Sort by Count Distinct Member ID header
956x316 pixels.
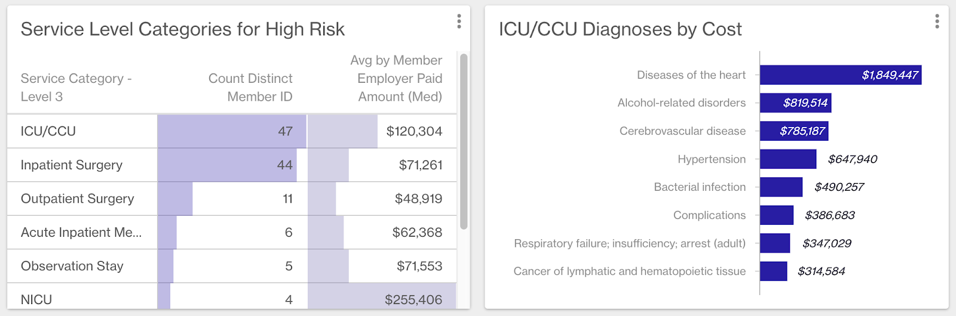pyautogui.click(x=250, y=87)
